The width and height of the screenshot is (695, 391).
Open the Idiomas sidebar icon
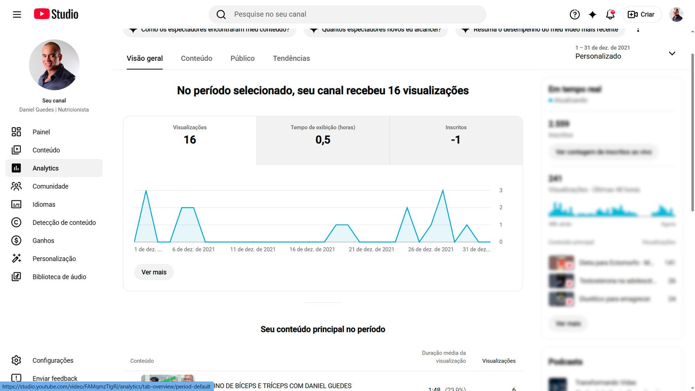16,204
